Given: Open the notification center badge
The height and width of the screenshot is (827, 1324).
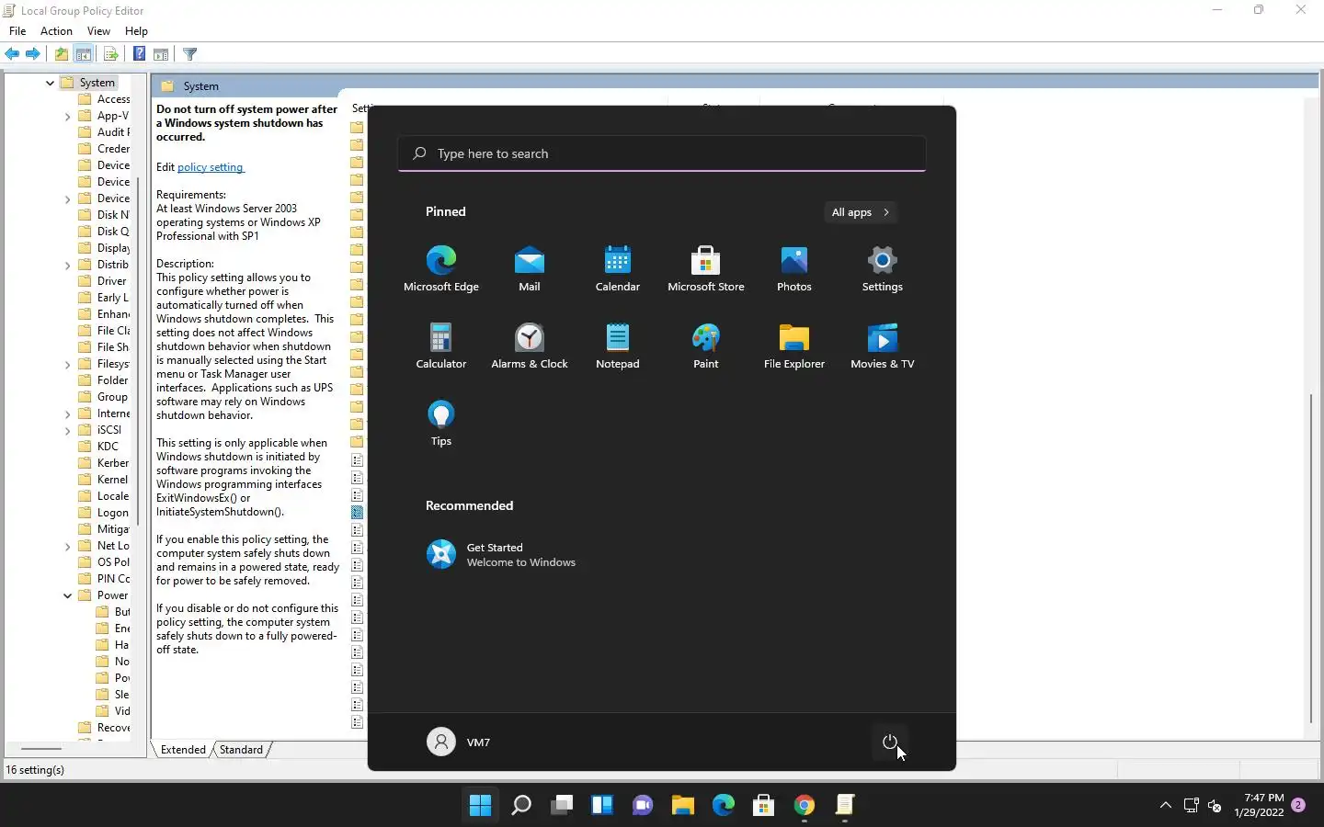Looking at the screenshot, I should coord(1298,805).
